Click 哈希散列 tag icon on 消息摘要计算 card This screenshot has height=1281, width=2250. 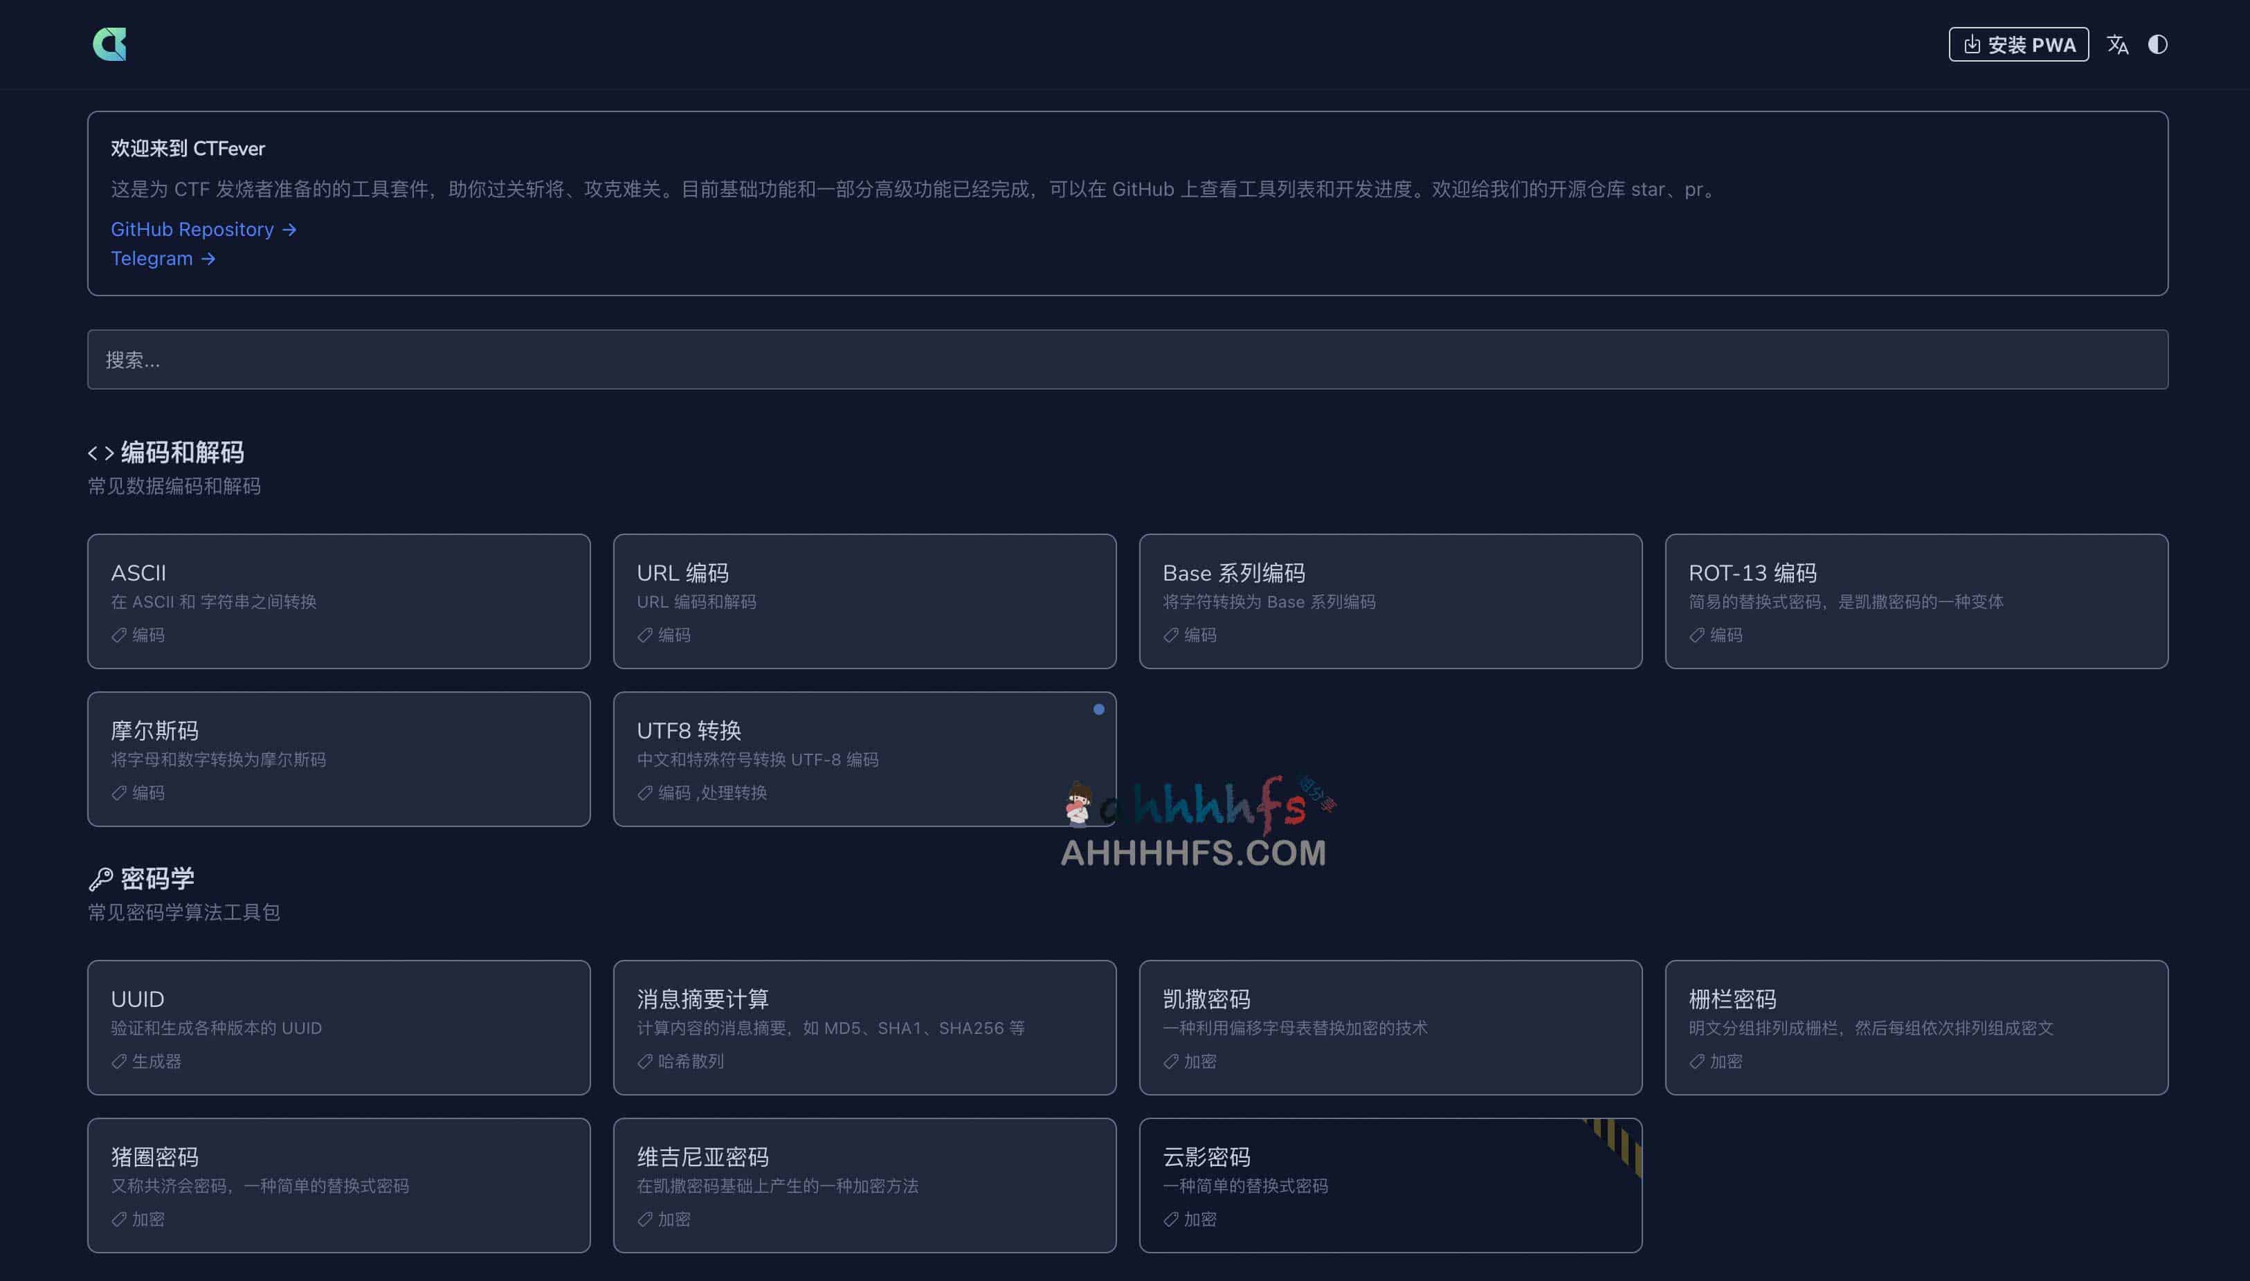pos(645,1061)
